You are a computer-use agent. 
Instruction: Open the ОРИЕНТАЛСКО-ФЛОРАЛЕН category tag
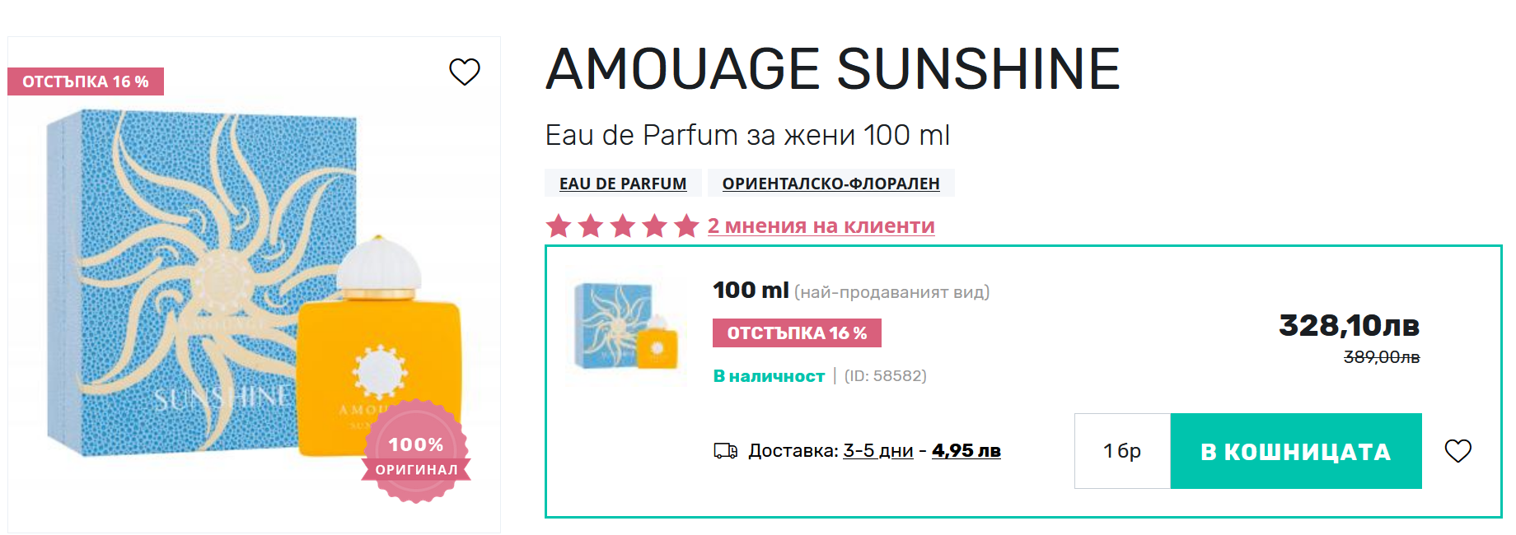(x=831, y=184)
